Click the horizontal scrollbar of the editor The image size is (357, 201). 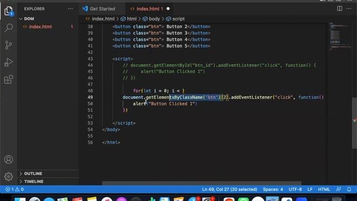coord(202,183)
